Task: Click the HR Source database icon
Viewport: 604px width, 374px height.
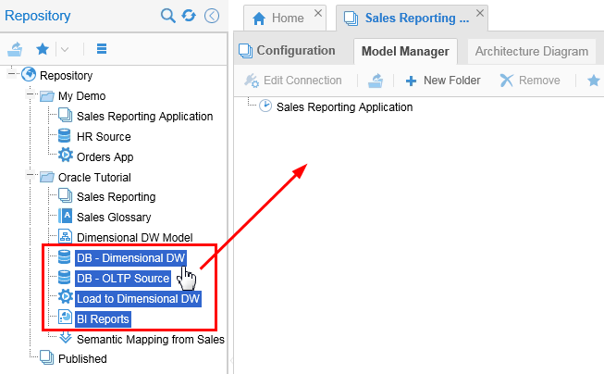Action: [x=65, y=136]
